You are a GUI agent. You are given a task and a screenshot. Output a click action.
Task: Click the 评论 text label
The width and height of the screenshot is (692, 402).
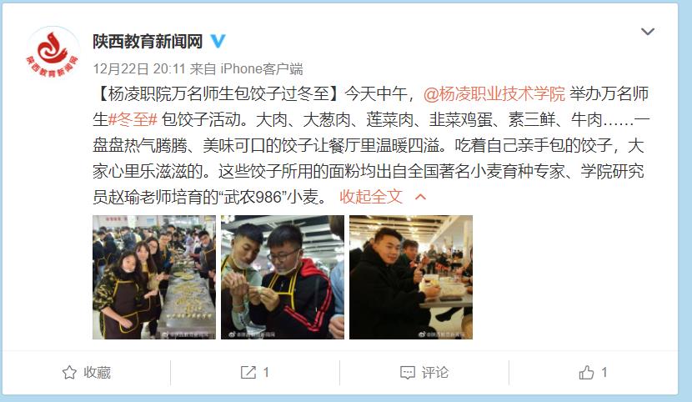click(434, 373)
